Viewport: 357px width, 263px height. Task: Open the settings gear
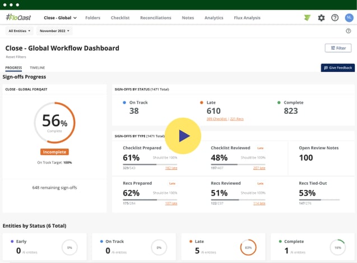pyautogui.click(x=321, y=18)
